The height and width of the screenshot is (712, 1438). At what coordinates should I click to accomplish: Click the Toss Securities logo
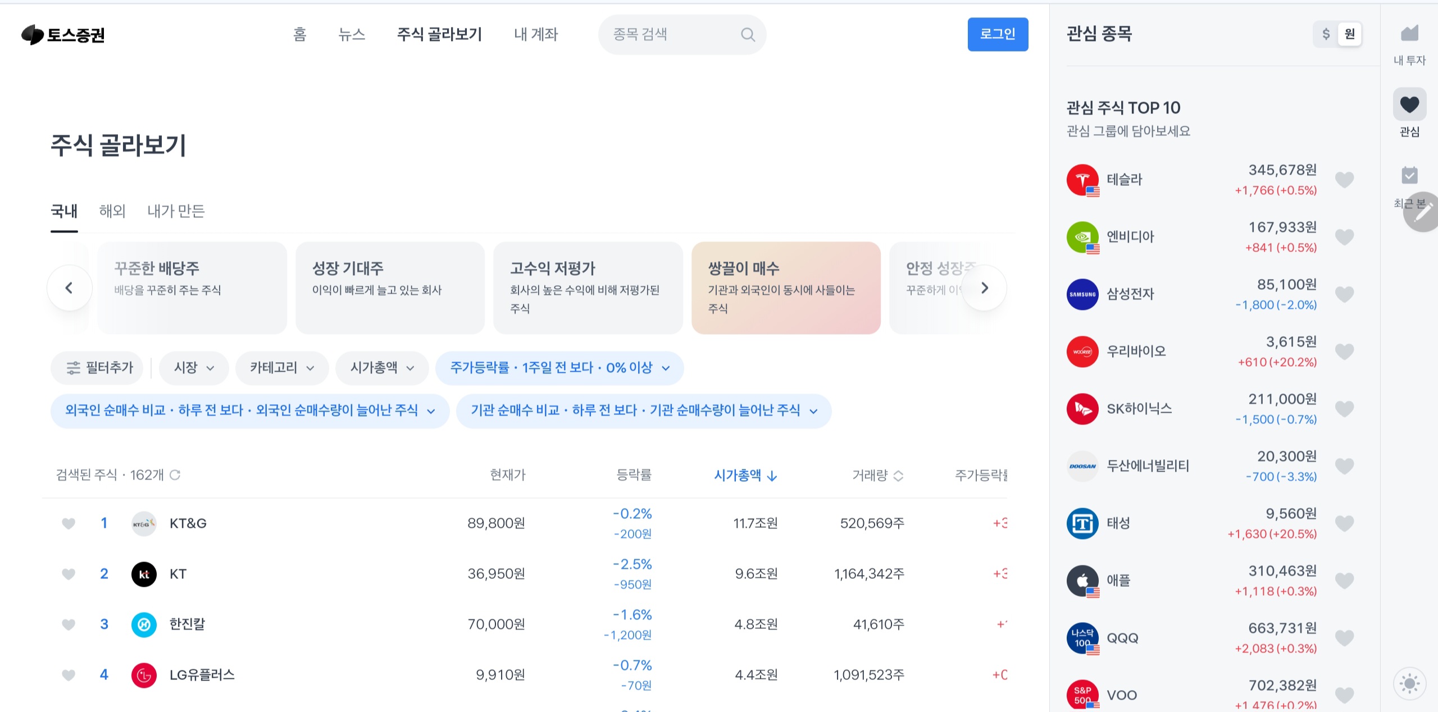pyautogui.click(x=63, y=35)
